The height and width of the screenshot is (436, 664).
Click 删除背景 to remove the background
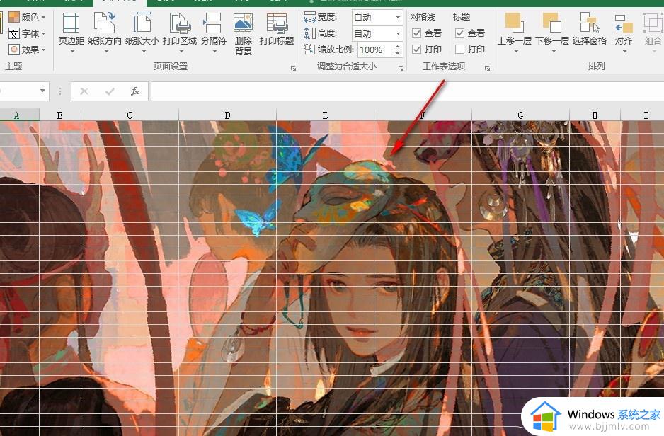243,34
